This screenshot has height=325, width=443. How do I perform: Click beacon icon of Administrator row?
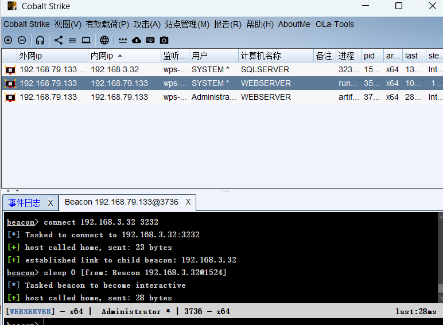10,97
